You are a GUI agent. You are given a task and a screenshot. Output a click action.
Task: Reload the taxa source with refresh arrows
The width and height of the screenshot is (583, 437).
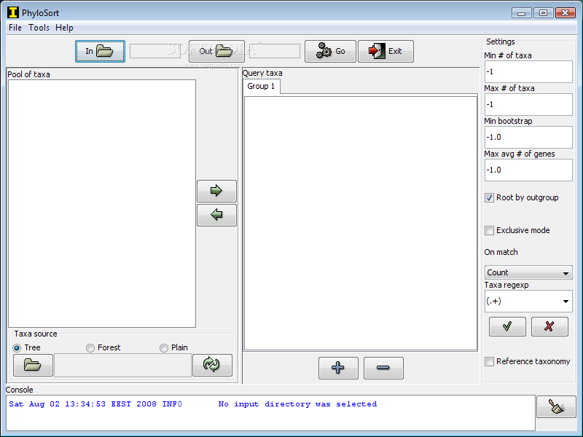[x=212, y=365]
